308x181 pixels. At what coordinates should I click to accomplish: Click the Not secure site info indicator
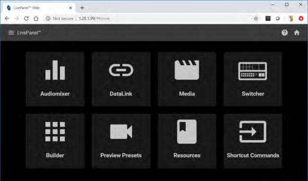pyautogui.click(x=60, y=18)
